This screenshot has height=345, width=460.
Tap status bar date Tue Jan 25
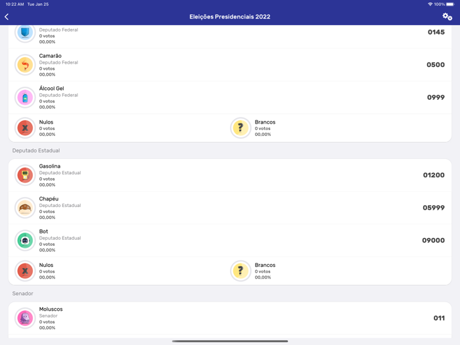pyautogui.click(x=38, y=4)
